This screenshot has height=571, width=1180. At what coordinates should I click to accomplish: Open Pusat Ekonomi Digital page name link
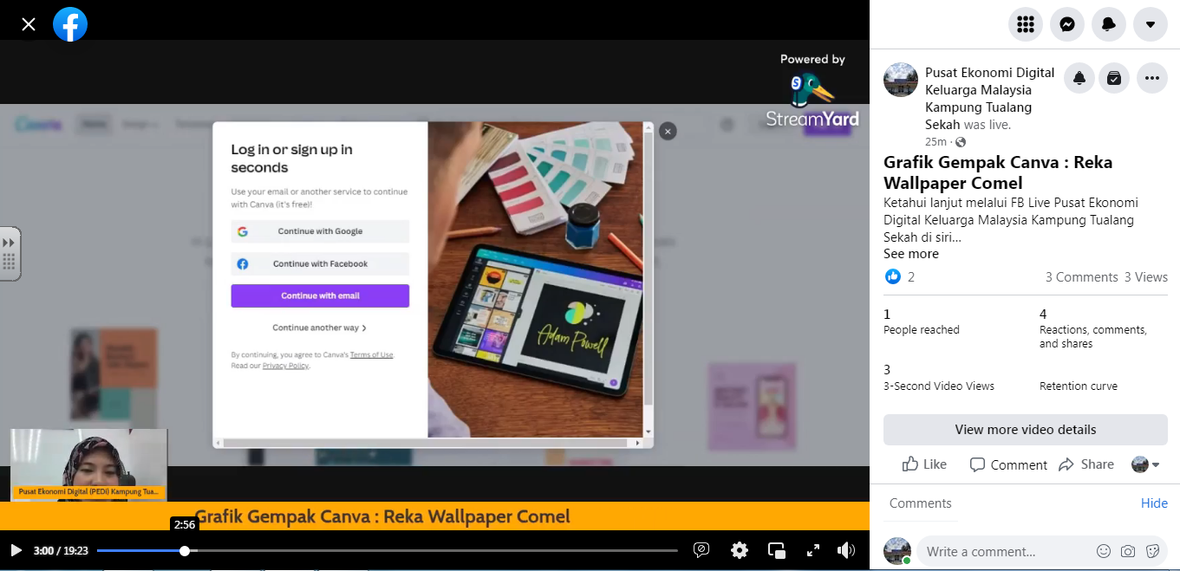click(989, 99)
